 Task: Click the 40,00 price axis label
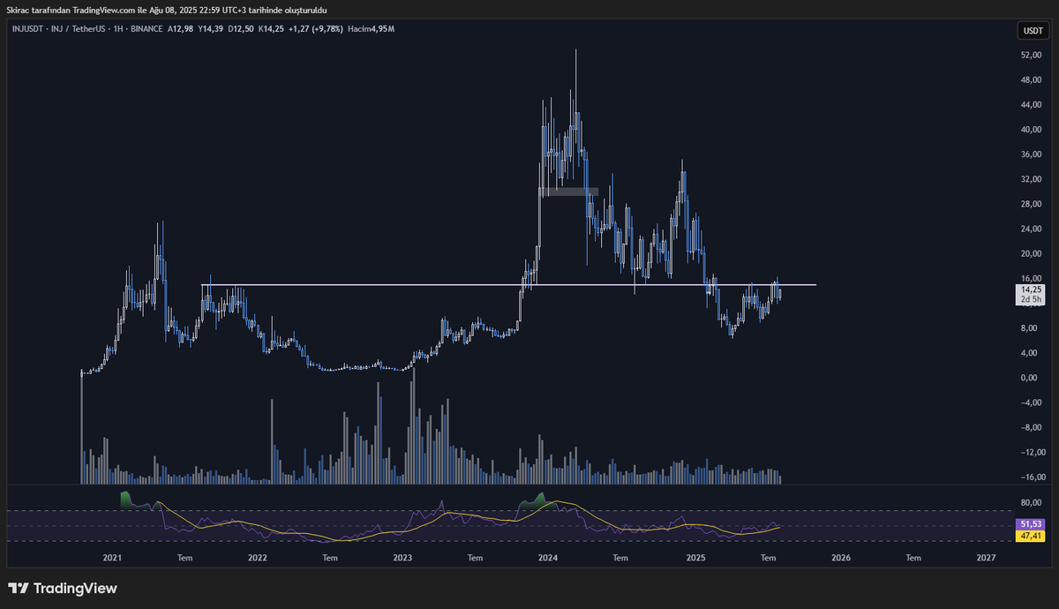[1032, 130]
